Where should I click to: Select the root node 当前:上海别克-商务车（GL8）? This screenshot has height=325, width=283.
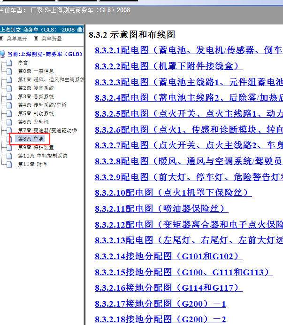[45, 54]
